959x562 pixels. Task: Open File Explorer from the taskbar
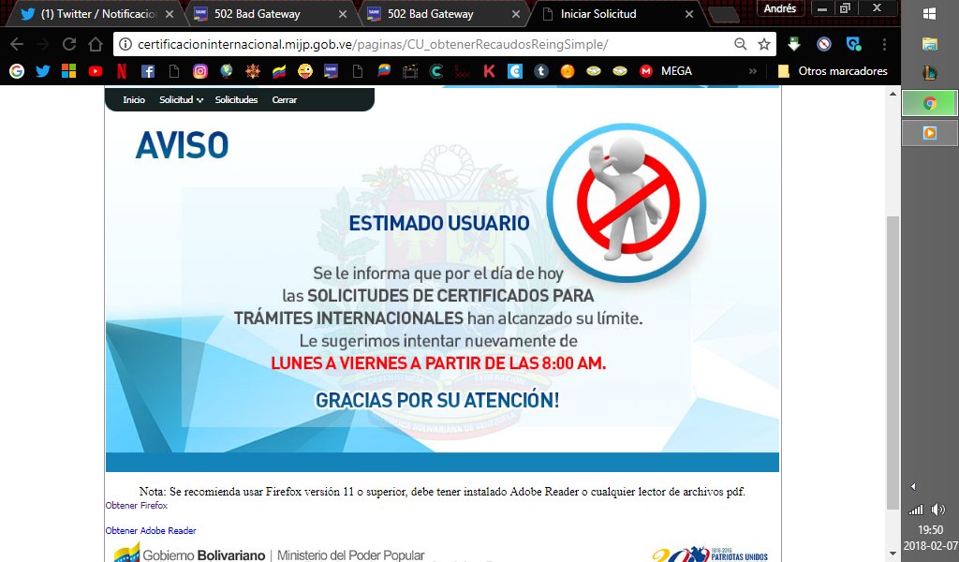click(x=930, y=43)
